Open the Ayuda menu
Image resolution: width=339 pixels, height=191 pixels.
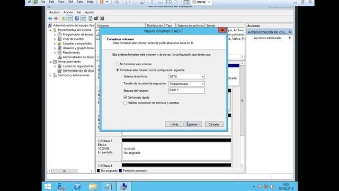(x=90, y=12)
